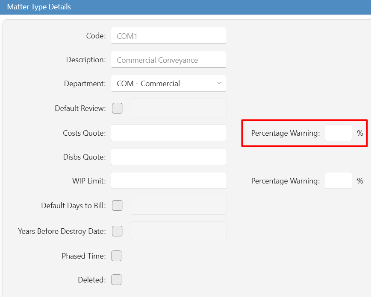Click the Default Days to Bill value box

179,205
